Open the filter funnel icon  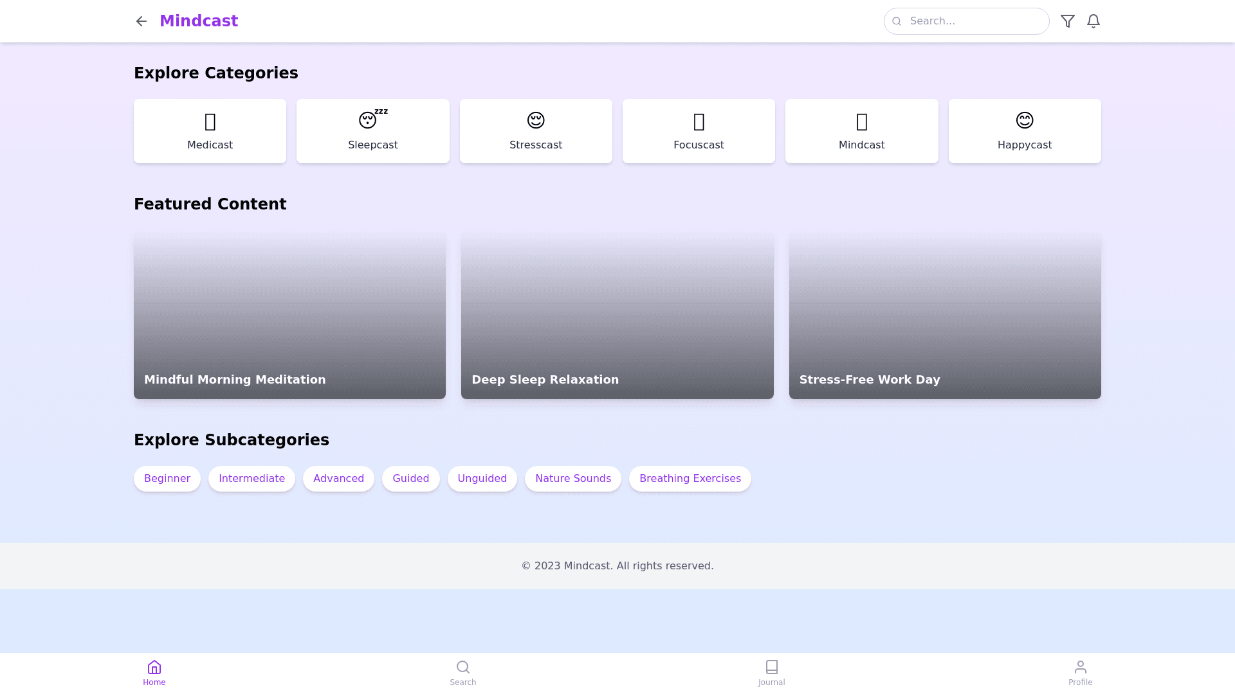(x=1067, y=21)
